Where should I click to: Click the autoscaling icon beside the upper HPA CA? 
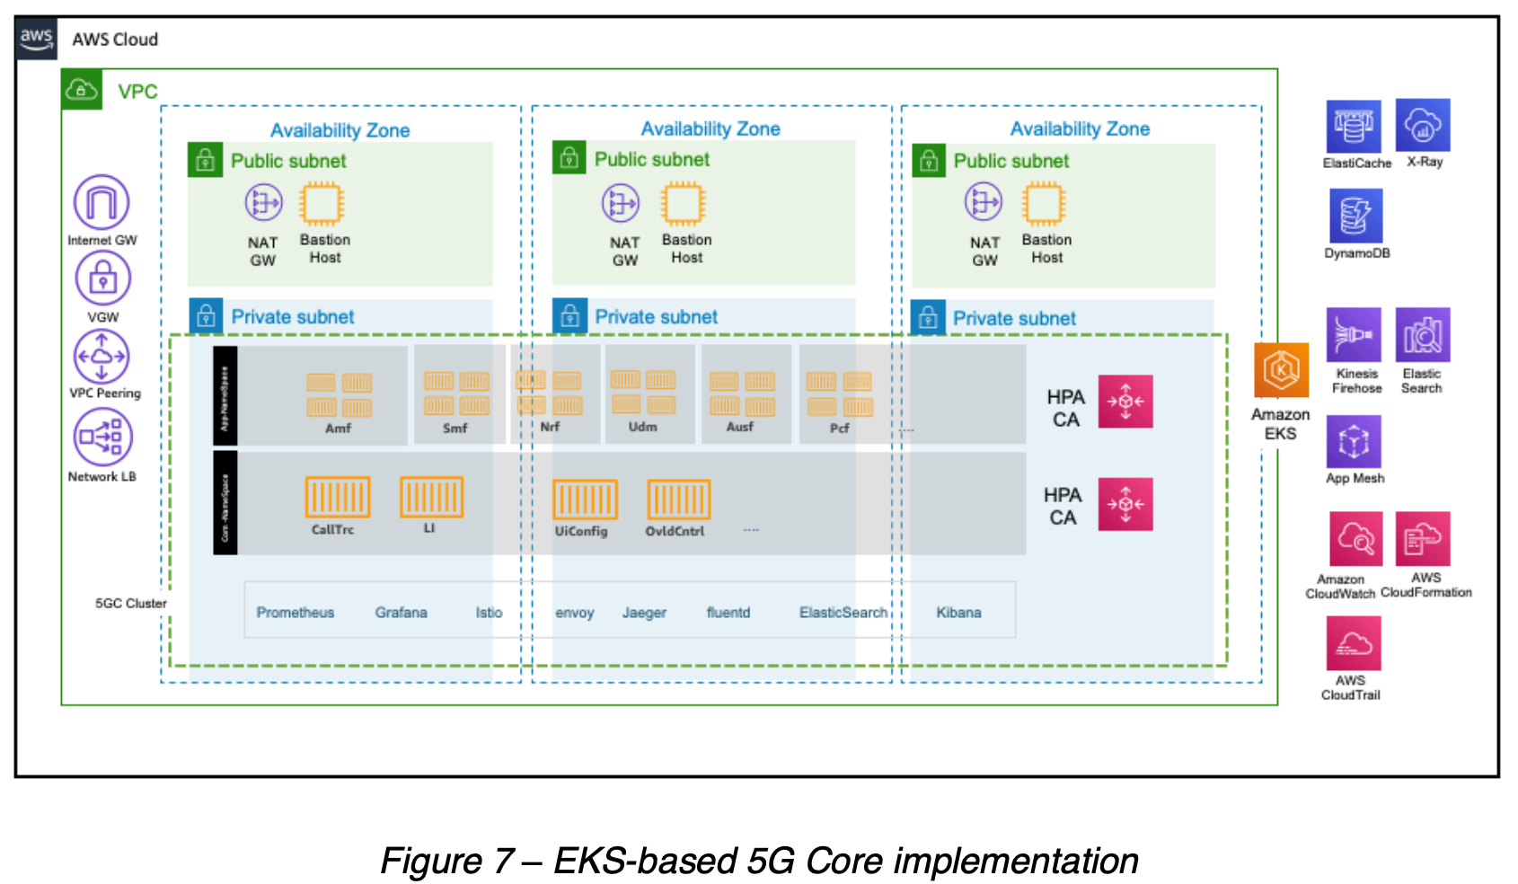click(x=1125, y=402)
